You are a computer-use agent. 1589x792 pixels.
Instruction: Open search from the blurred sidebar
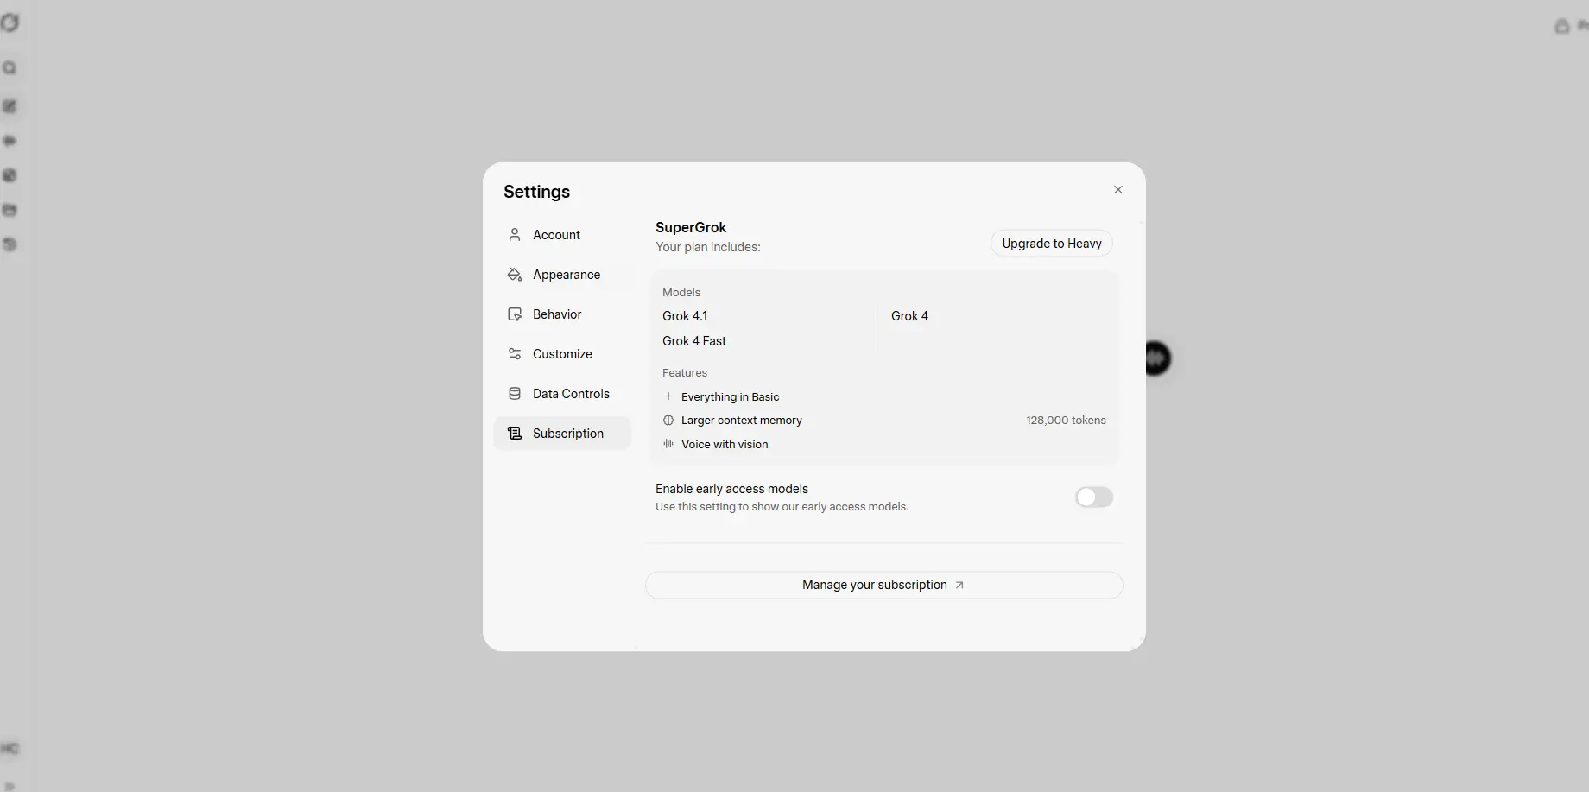point(9,68)
